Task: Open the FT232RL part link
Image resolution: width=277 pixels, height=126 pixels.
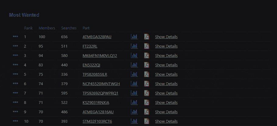Action: point(90,46)
